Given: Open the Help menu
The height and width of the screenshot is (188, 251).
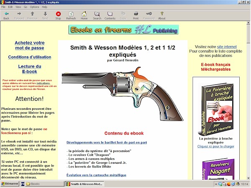Looking at the screenshot, I should click(x=44, y=7).
